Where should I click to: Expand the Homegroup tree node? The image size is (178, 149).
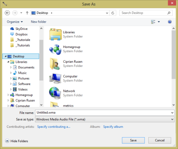pyautogui.click(x=8, y=95)
